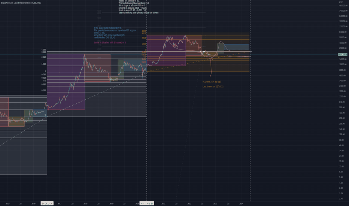The height and width of the screenshot is (206, 349).
Task: Click the 2024 label on the time axis
Action: (x=241, y=203)
